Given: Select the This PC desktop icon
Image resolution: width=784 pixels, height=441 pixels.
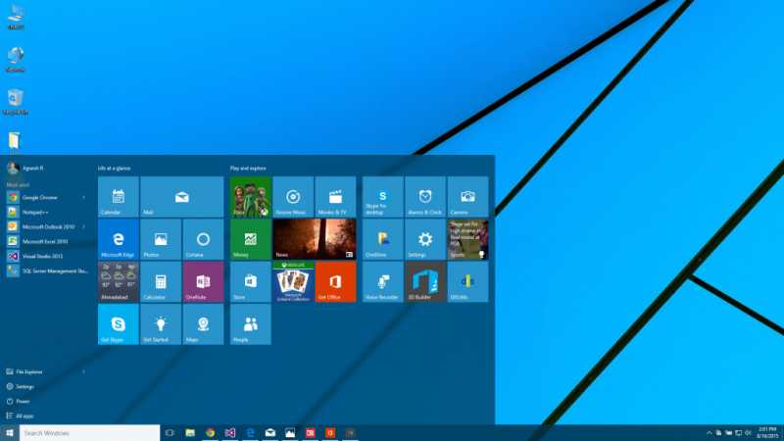Looking at the screenshot, I should (16, 18).
